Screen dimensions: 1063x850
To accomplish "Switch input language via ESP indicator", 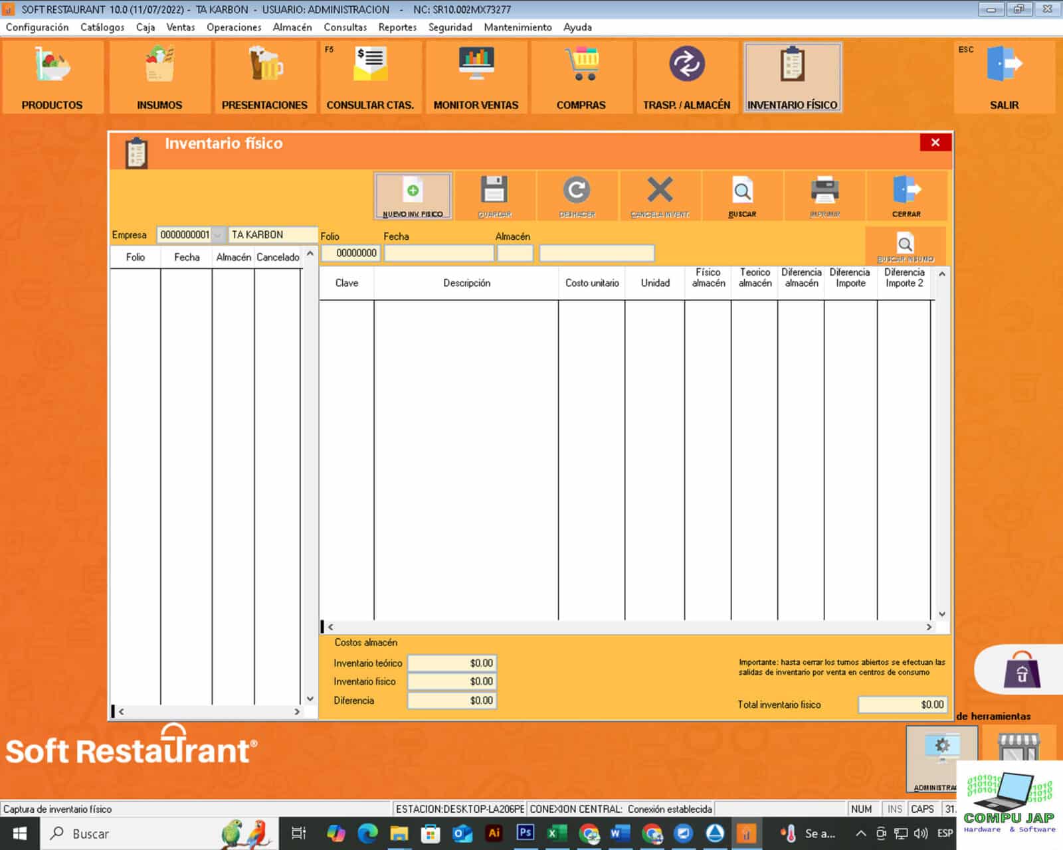I will click(x=945, y=833).
